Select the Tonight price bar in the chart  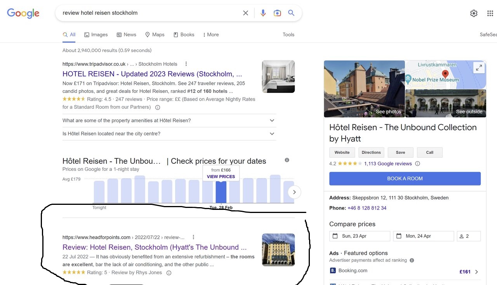99,192
